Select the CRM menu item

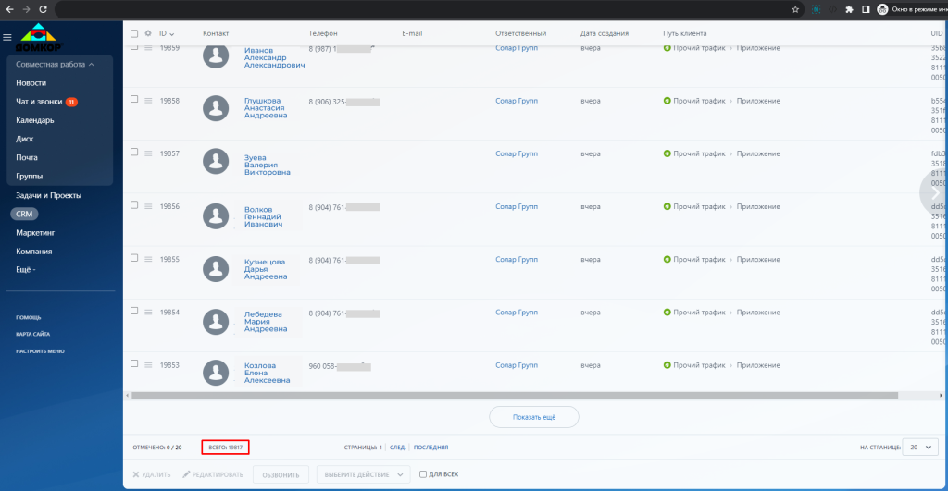(x=24, y=214)
